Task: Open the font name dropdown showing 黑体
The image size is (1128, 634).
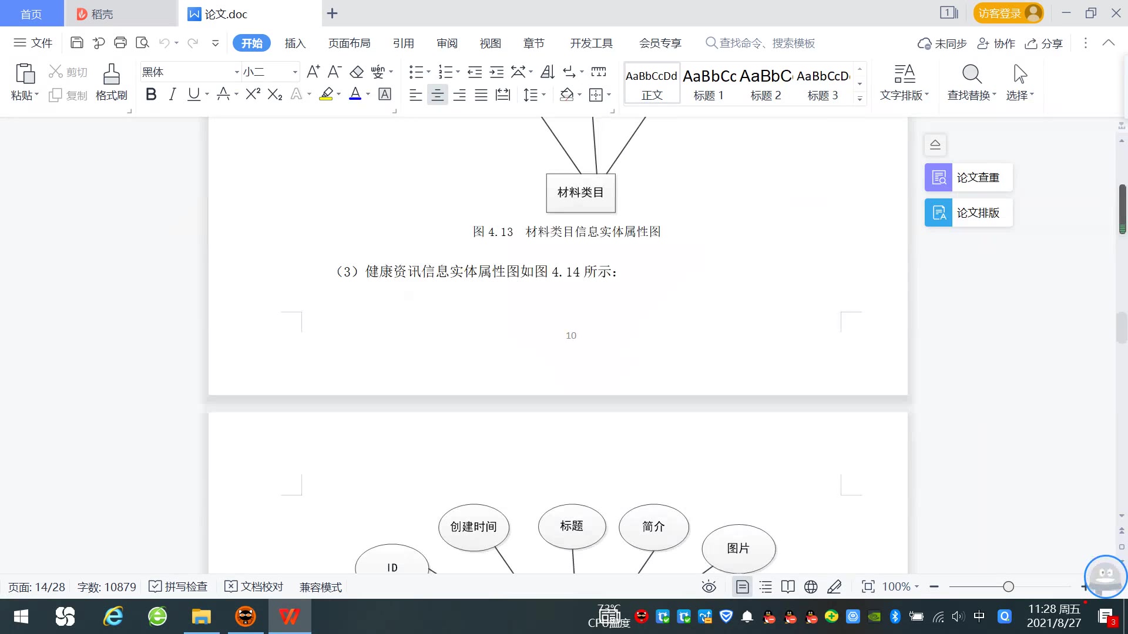Action: pos(237,72)
